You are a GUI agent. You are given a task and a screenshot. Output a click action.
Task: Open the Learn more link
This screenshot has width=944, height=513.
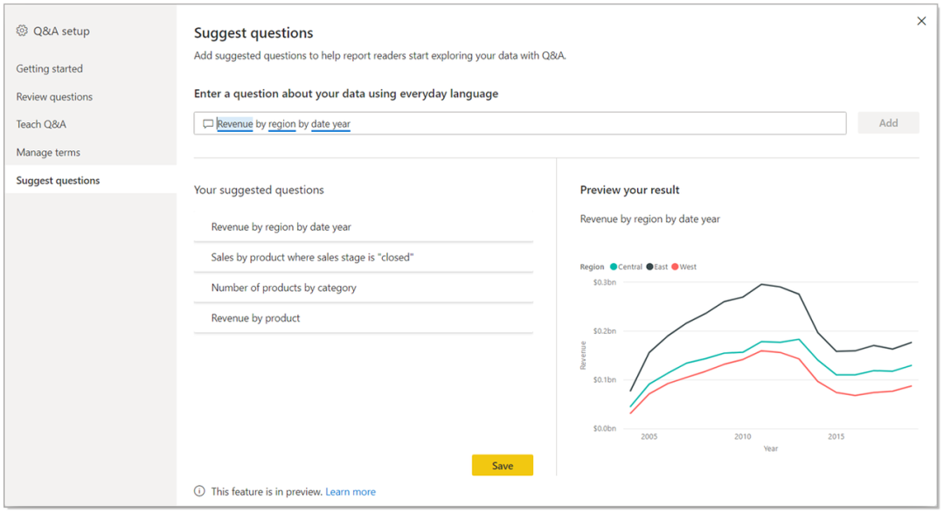351,492
